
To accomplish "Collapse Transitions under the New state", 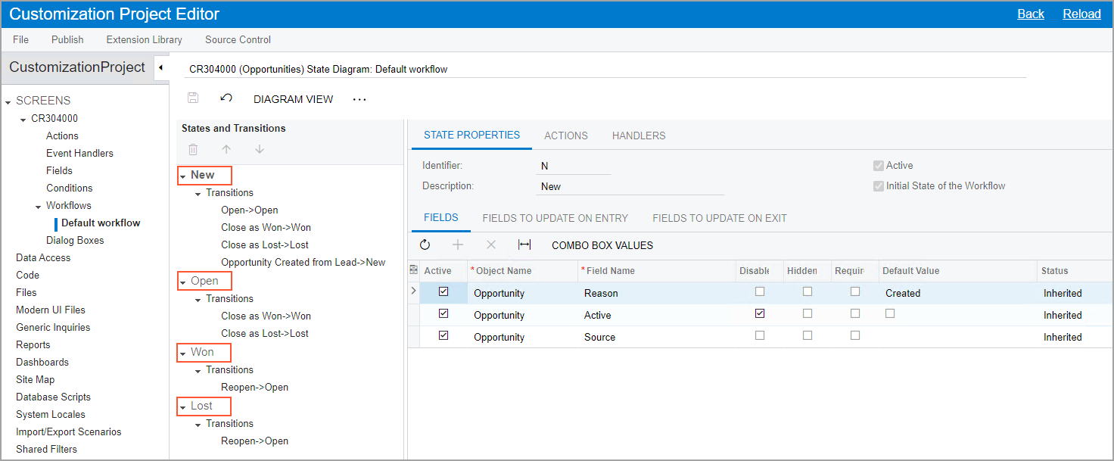I will click(x=198, y=194).
